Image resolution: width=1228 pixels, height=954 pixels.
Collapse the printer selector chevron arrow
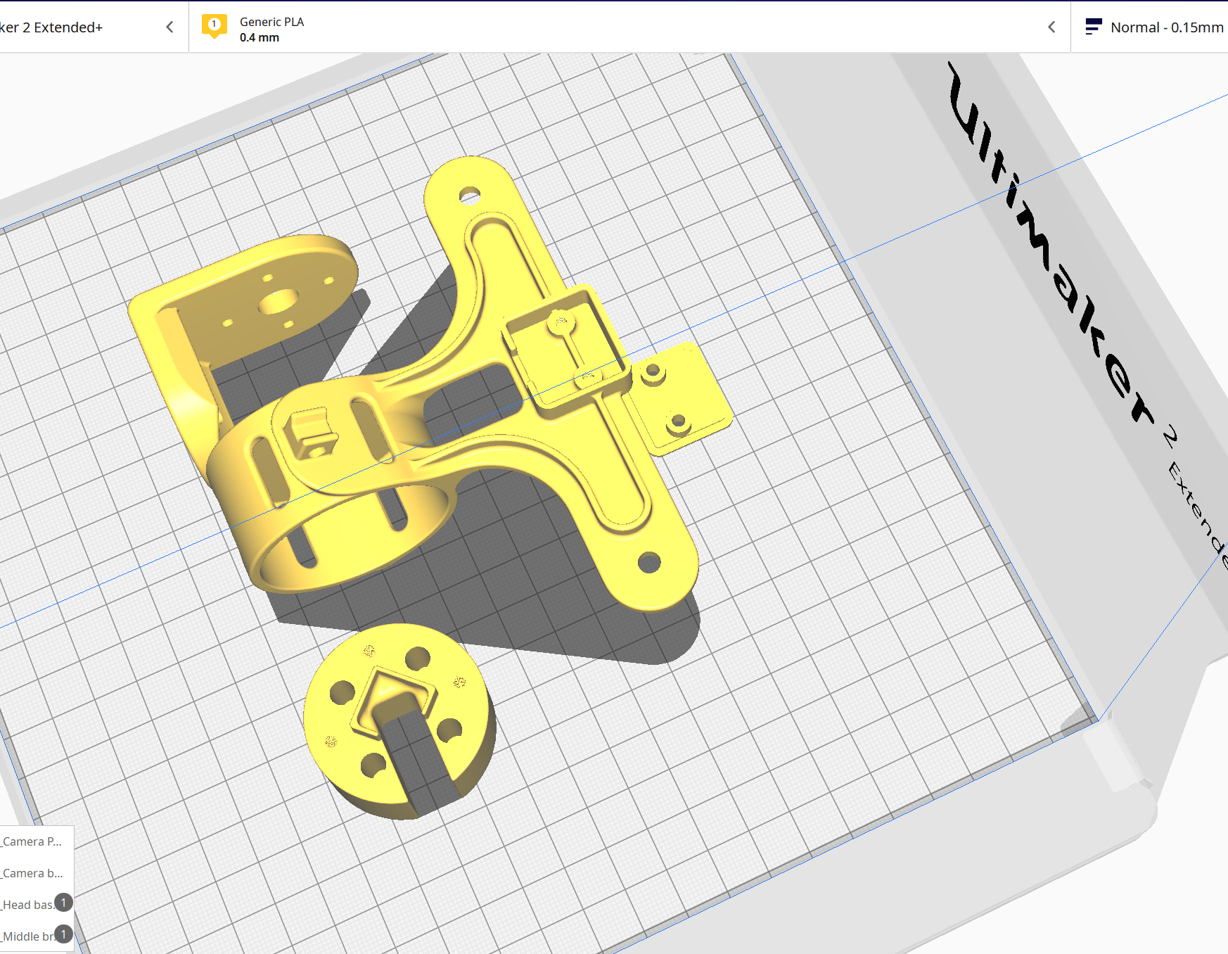tap(170, 27)
